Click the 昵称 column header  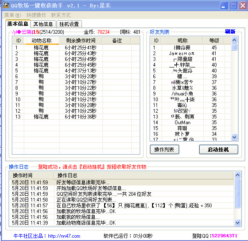(x=182, y=41)
